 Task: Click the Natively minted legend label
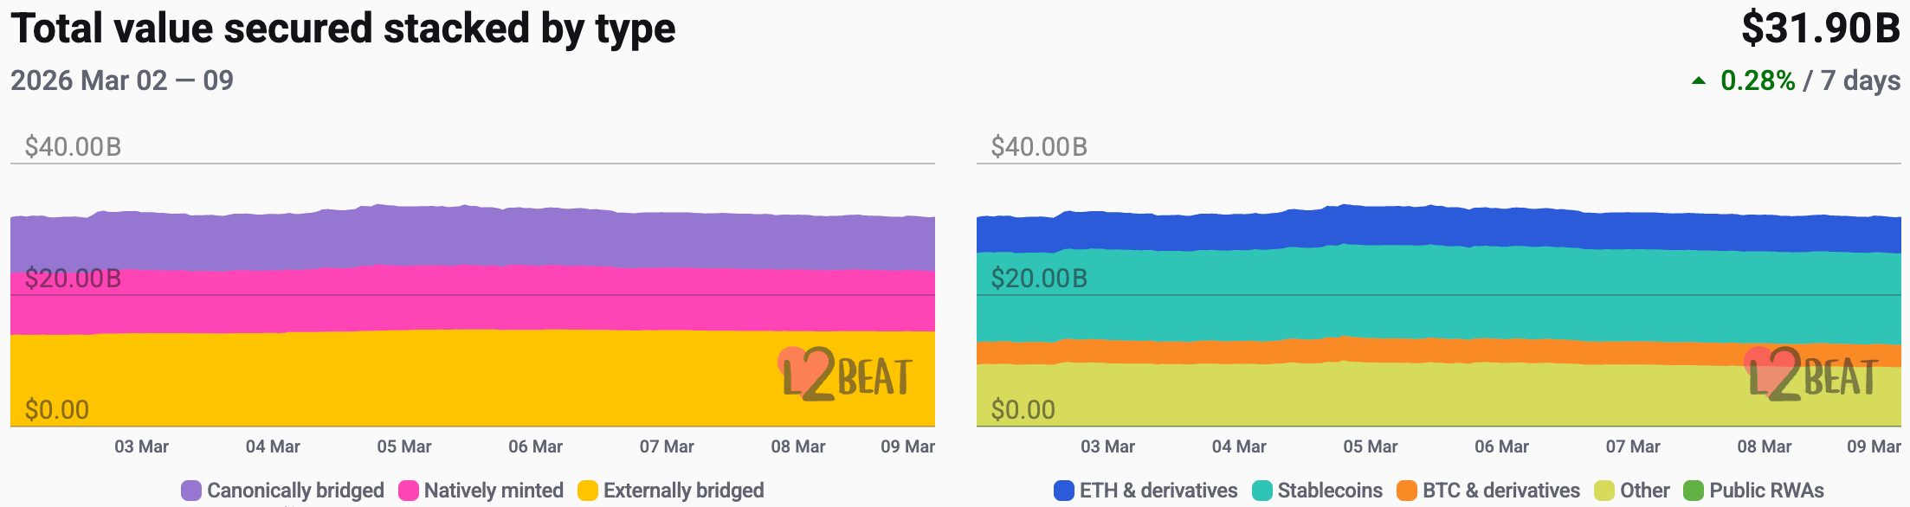click(x=494, y=491)
